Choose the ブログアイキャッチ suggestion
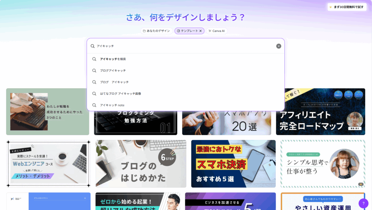The width and height of the screenshot is (372, 210). pos(113,70)
